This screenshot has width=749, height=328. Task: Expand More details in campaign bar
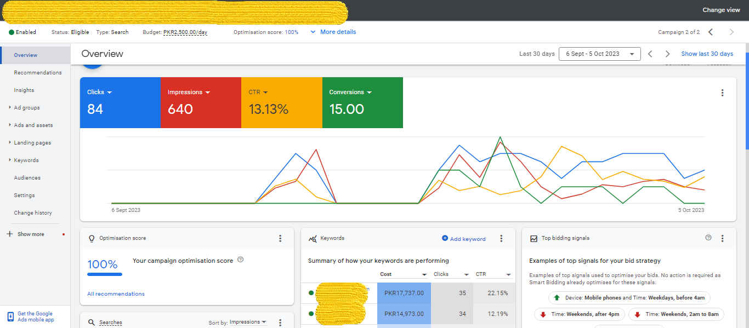coord(333,32)
